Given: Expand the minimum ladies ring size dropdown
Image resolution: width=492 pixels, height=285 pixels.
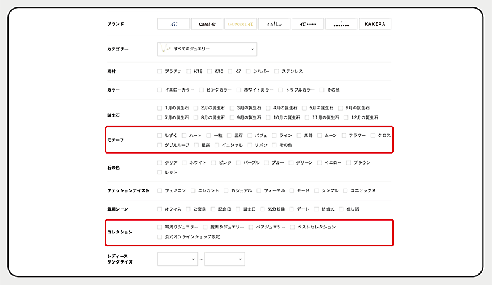Looking at the screenshot, I should 178,259.
